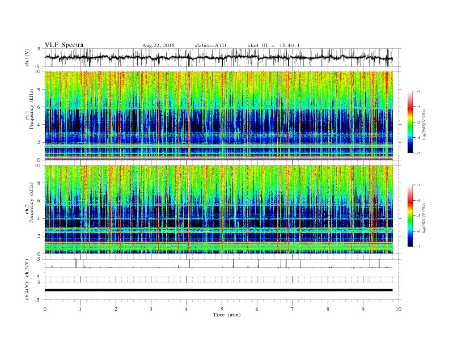
Task: Click the "2" tick on time axis
Action: (116, 309)
